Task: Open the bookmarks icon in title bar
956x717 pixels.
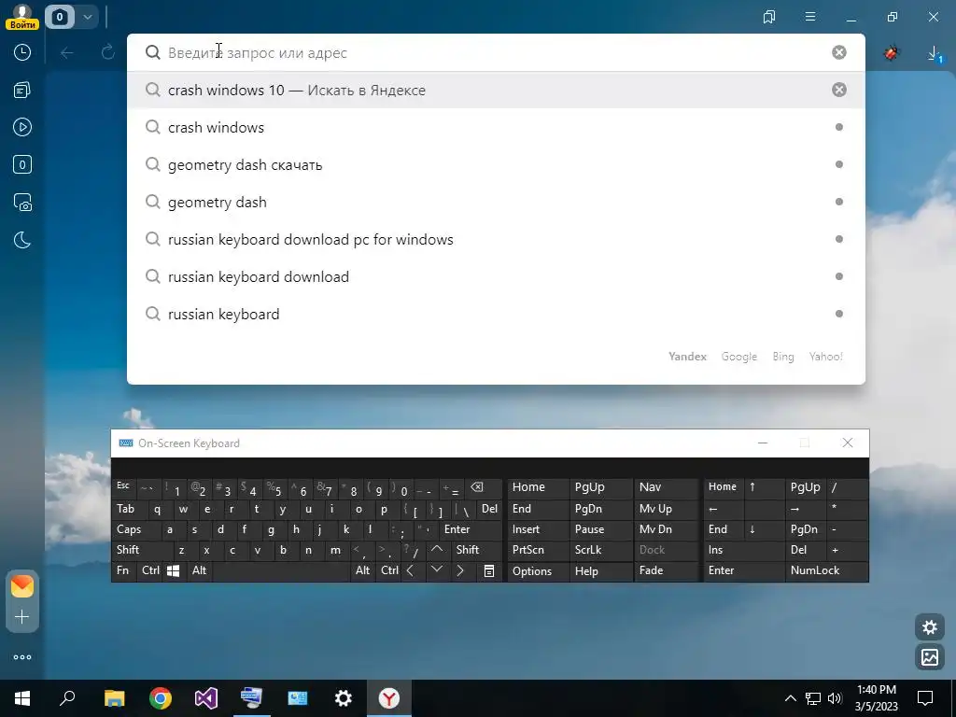Action: [x=769, y=17]
